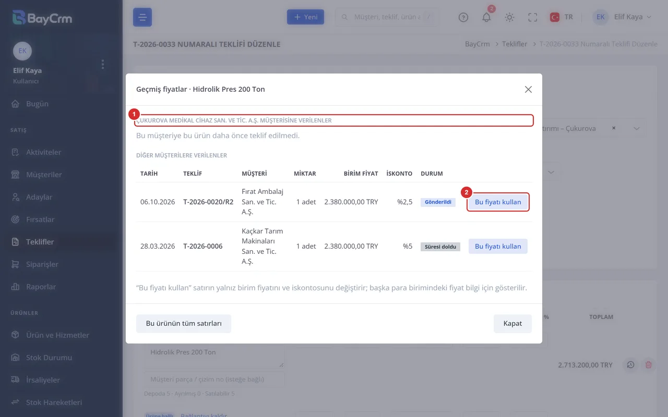Switch theme using the sun icon

(509, 17)
